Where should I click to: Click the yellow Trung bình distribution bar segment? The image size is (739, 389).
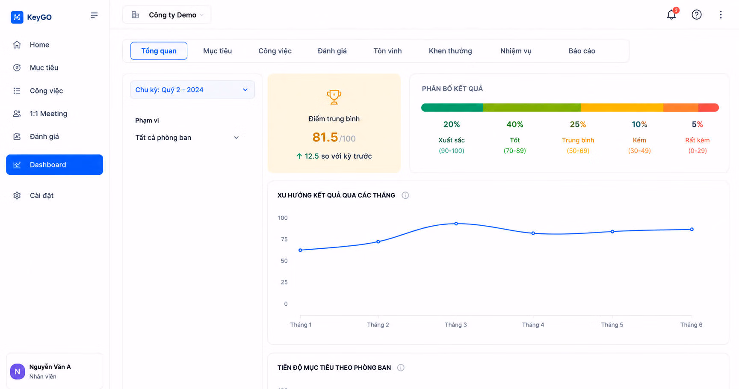pos(622,108)
